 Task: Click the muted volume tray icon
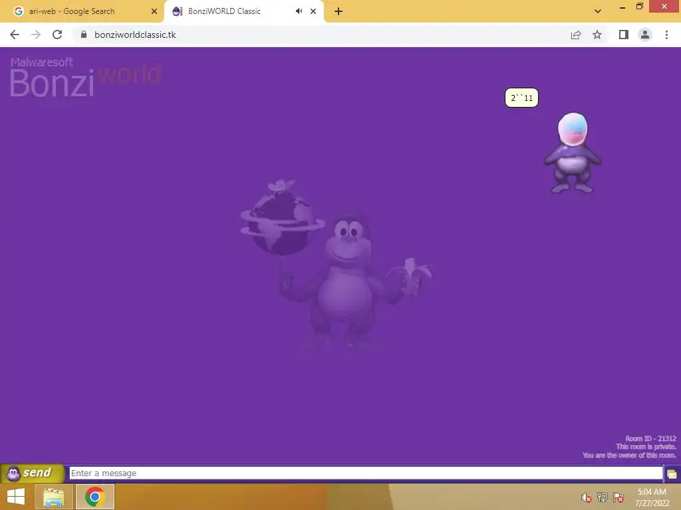click(x=587, y=497)
